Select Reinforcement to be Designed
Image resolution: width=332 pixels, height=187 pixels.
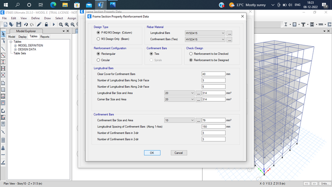[209, 60]
